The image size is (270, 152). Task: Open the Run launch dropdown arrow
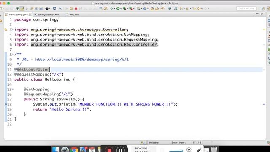tap(121, 8)
